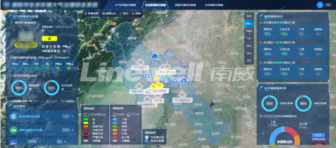Image resolution: width=336 pixels, height=148 pixels.
Task: Select the AQI pollutant button
Action: coord(249,16)
